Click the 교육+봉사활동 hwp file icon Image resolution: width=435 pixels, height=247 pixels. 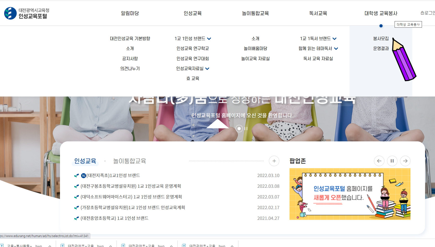(x=2, y=246)
